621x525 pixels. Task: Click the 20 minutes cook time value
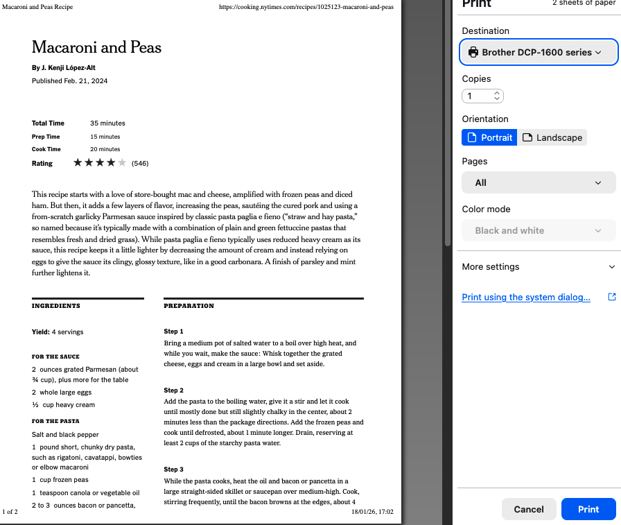pos(105,149)
